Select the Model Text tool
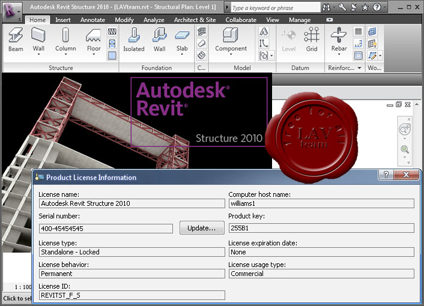 tap(264, 32)
